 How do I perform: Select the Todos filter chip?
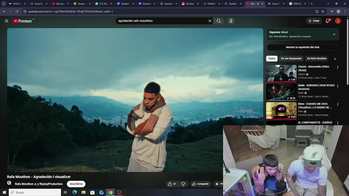272,59
